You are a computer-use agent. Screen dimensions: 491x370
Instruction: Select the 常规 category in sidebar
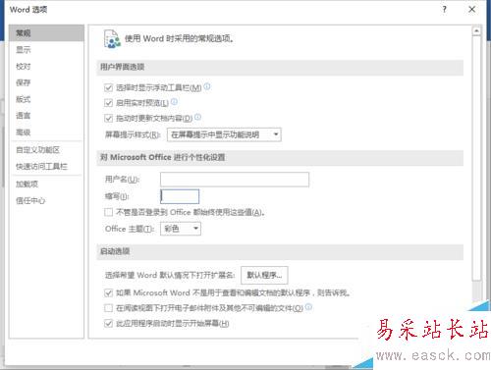(x=46, y=33)
